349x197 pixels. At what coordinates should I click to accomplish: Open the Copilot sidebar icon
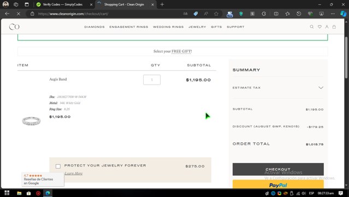(x=343, y=14)
